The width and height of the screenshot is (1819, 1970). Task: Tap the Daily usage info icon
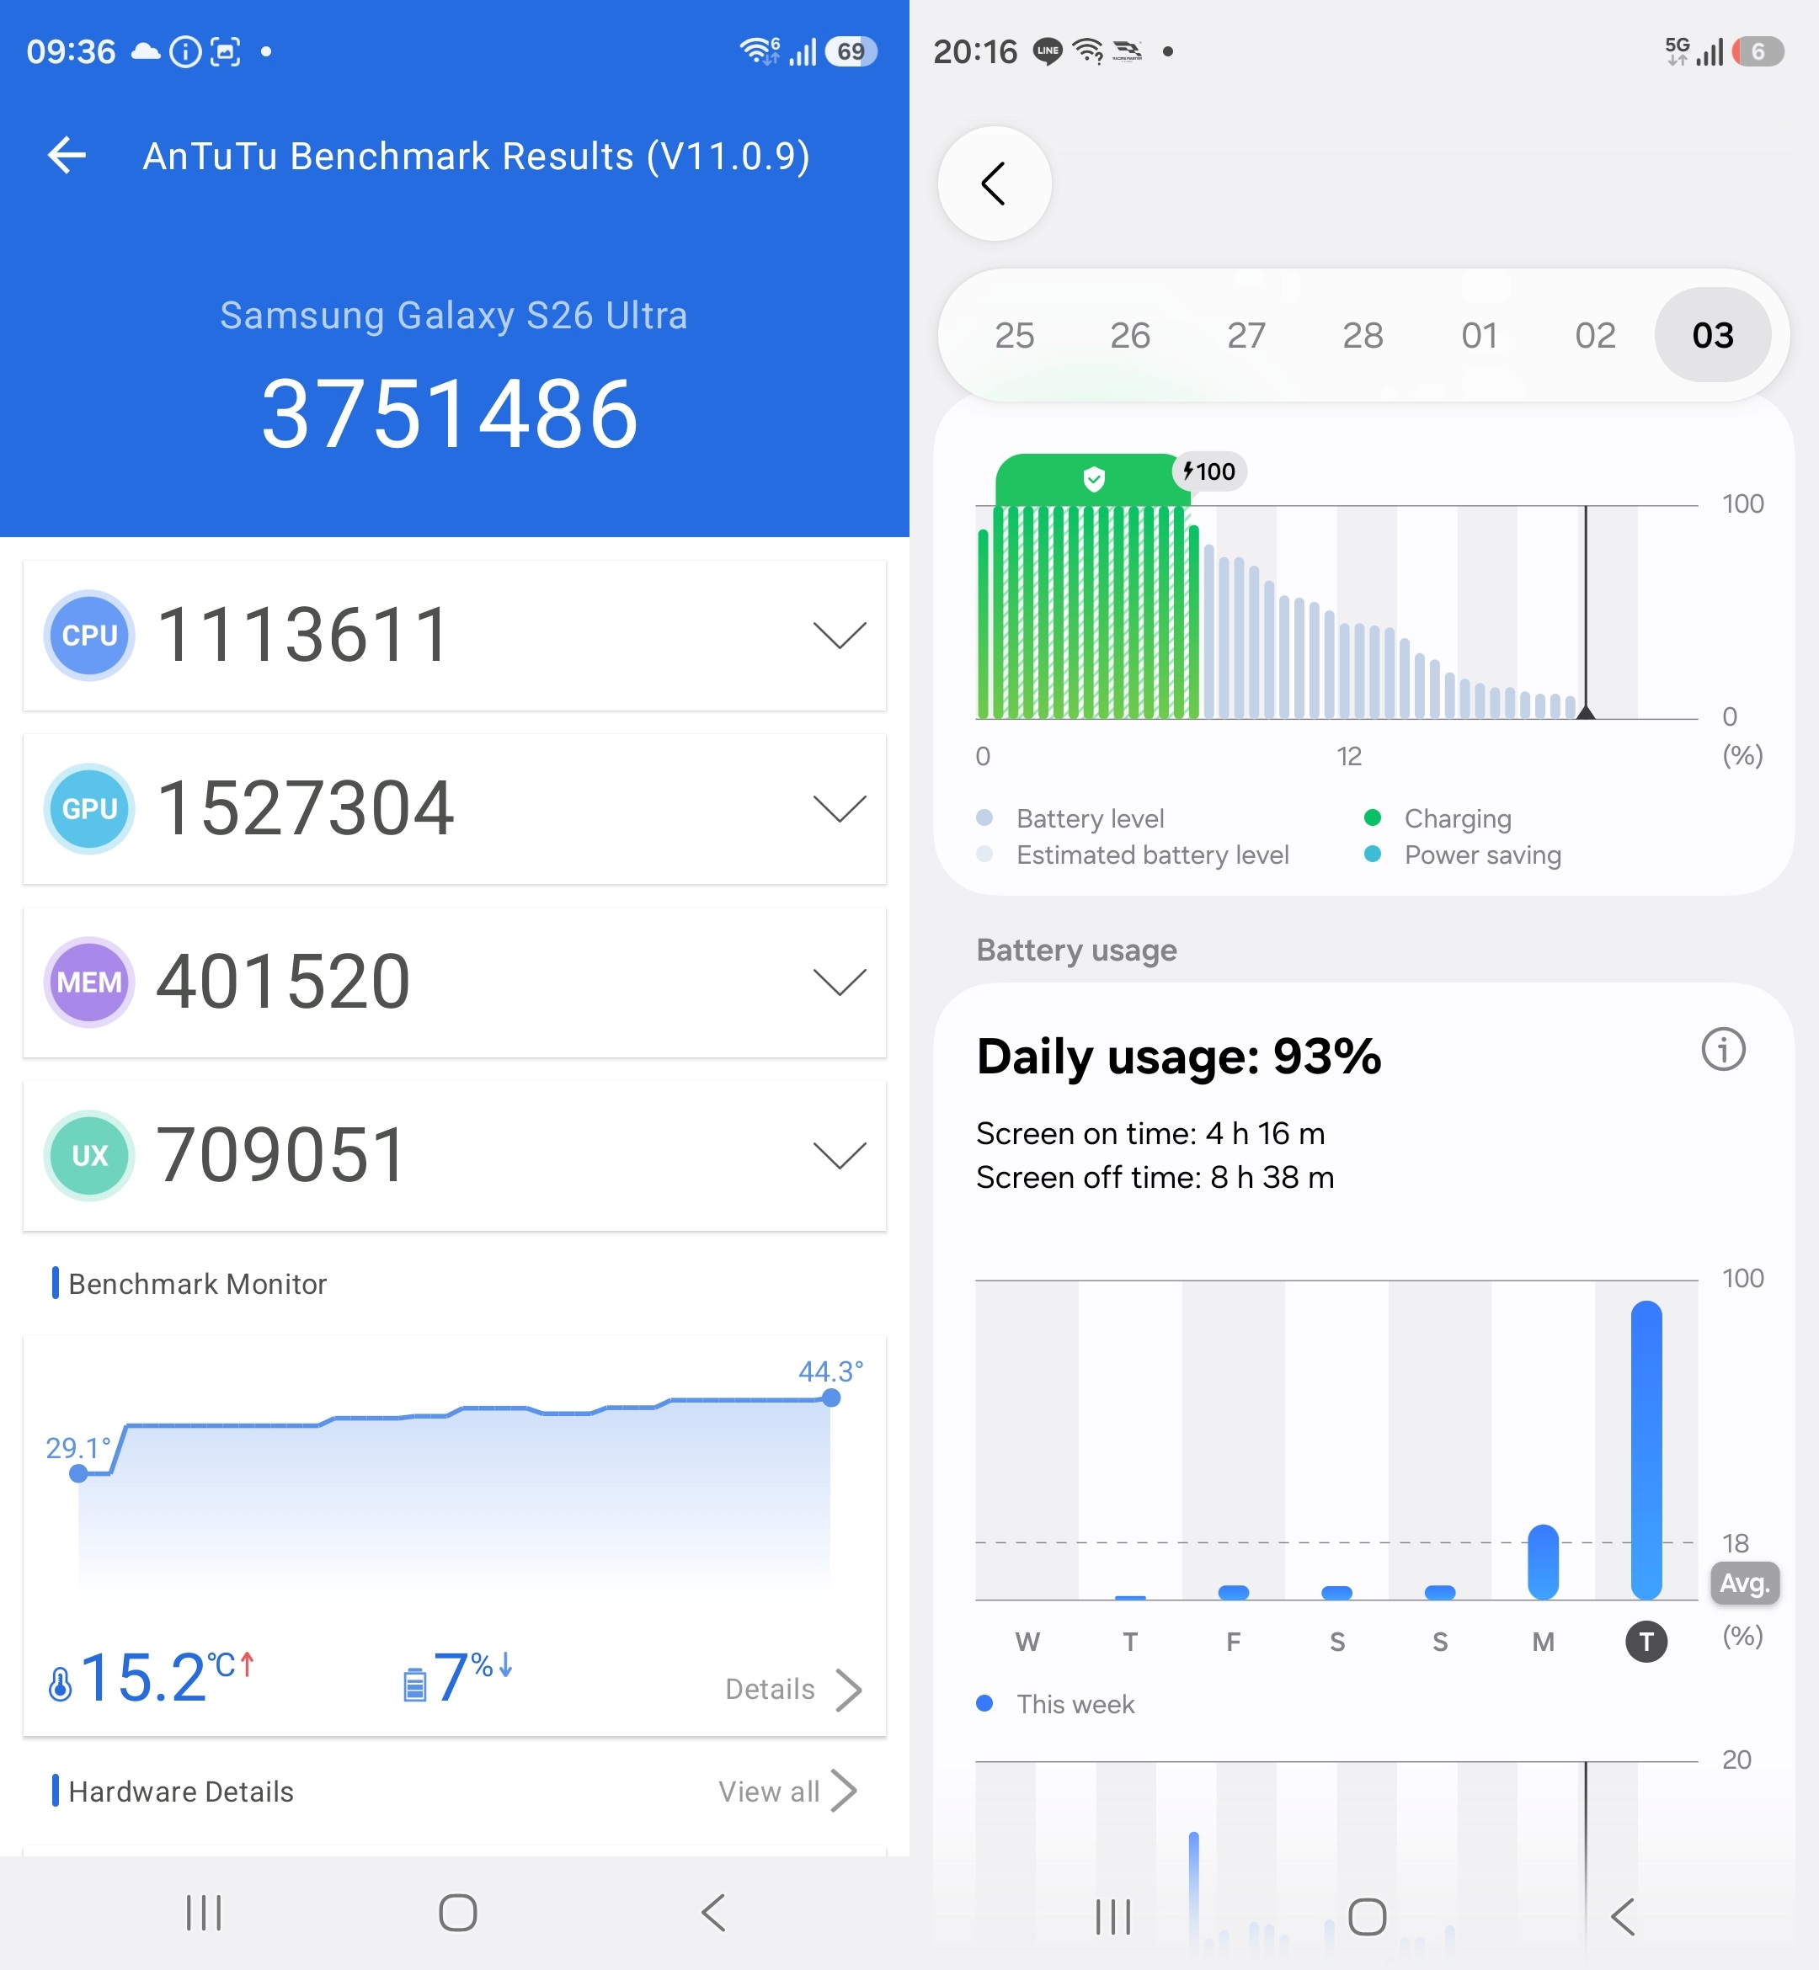point(1722,1049)
